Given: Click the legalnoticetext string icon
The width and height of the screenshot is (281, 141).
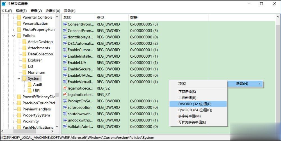Looking at the screenshot, I should tap(65, 95).
